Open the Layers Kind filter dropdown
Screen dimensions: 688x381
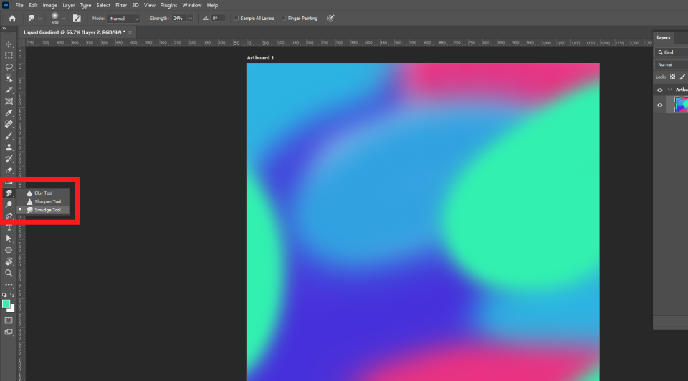tap(672, 52)
